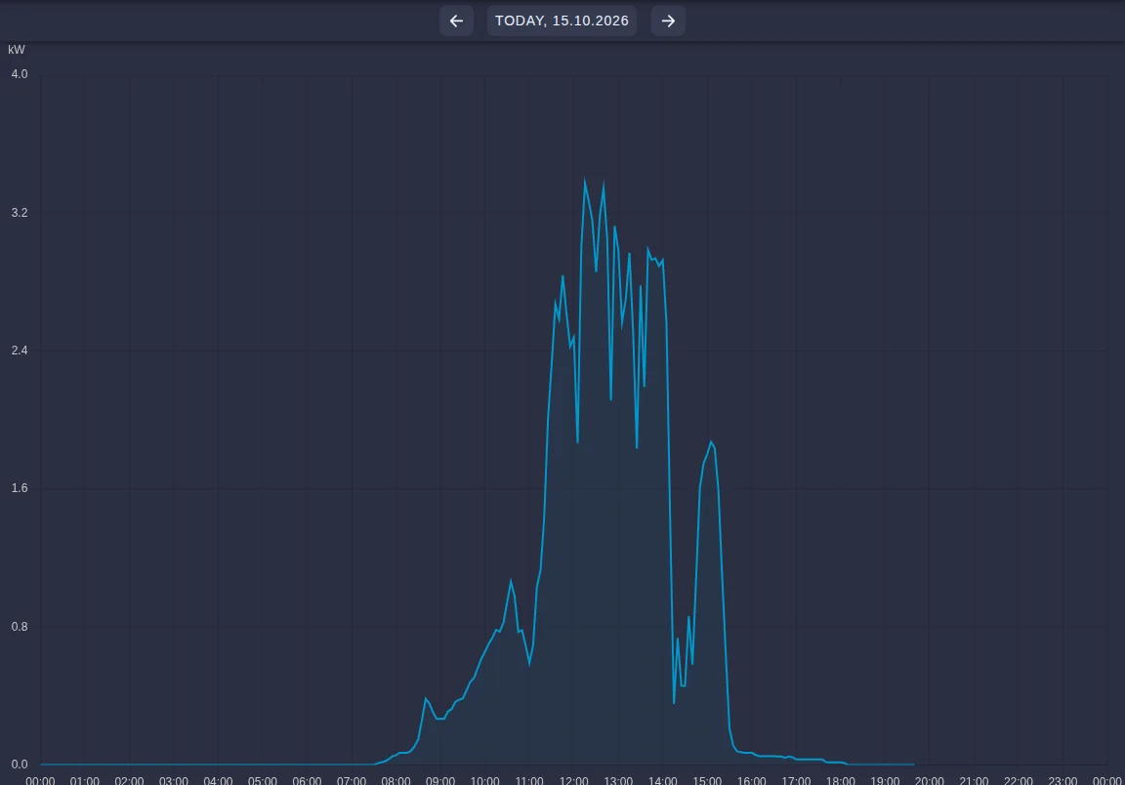Click the 2.4 kW axis value
The image size is (1125, 785).
(20, 351)
